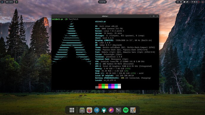Open the teal gear-wrench settings app in dock
Screen dimensions: 205x115
(x=104, y=110)
